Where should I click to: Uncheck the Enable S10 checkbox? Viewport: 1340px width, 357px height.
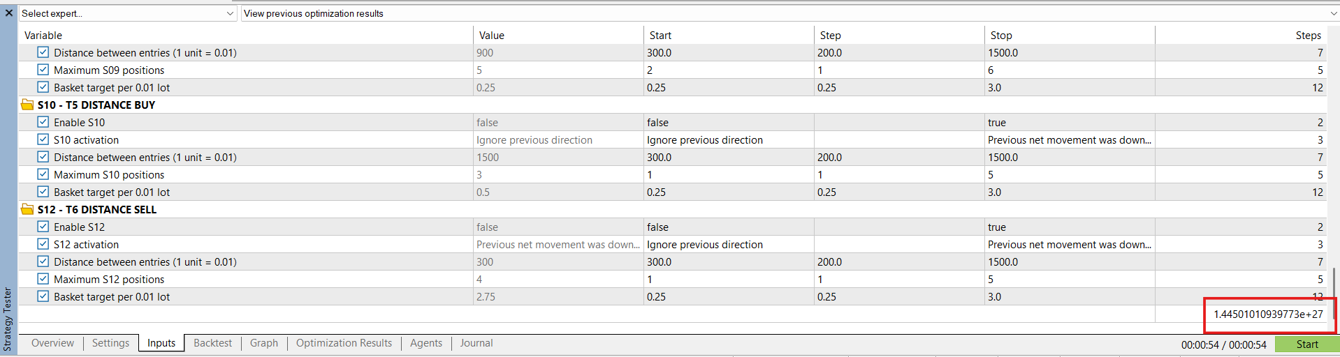[43, 122]
